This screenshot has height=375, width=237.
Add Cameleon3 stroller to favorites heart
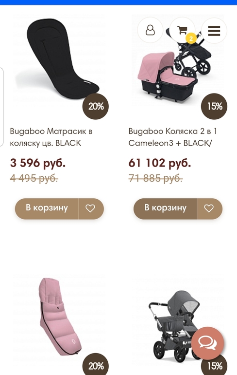point(209,208)
